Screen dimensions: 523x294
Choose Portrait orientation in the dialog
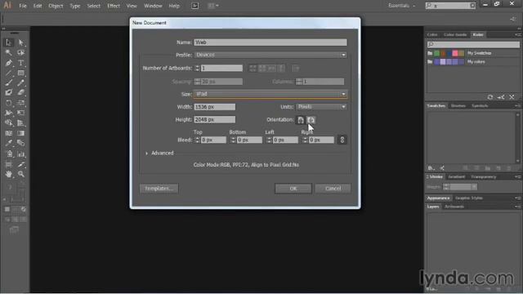click(301, 120)
